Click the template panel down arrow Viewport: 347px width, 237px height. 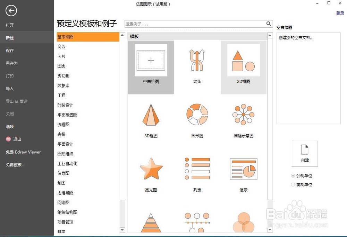(x=270, y=229)
